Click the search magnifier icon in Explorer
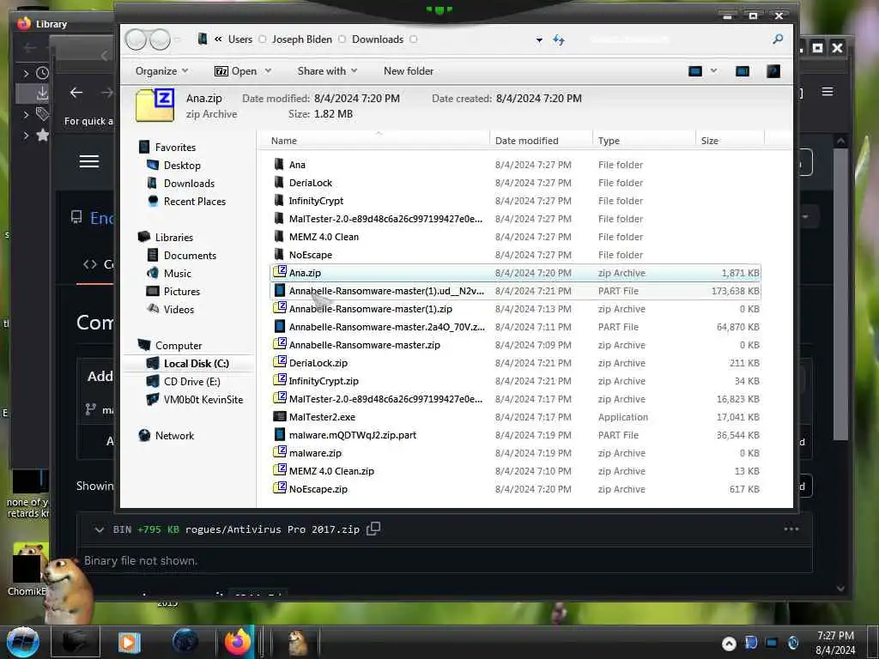Screen dimensions: 879x659 (x=778, y=39)
